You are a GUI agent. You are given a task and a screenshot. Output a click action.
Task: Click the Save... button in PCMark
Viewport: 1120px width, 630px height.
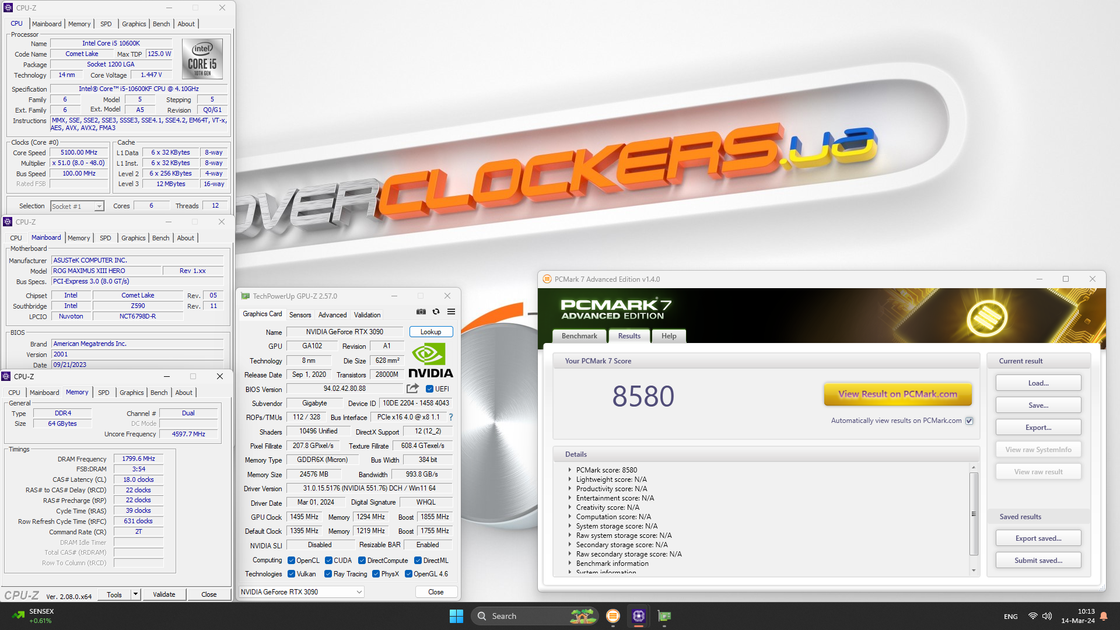[x=1038, y=405]
